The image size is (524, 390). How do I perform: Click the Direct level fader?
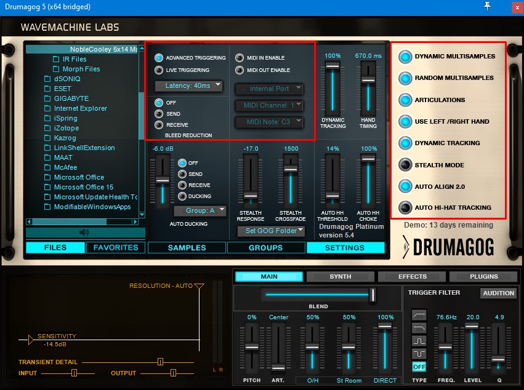pyautogui.click(x=385, y=326)
